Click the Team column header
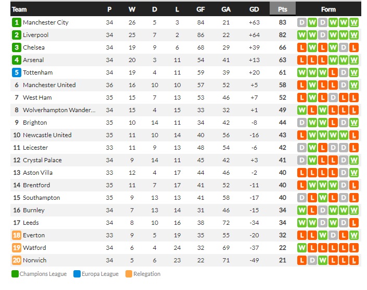 click(x=19, y=9)
